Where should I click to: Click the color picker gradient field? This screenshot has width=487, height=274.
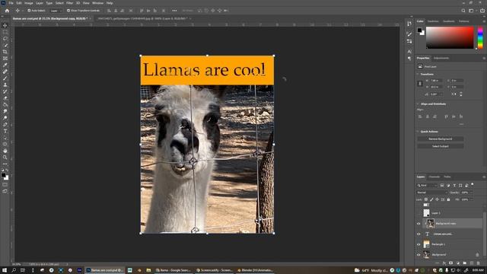coord(450,37)
